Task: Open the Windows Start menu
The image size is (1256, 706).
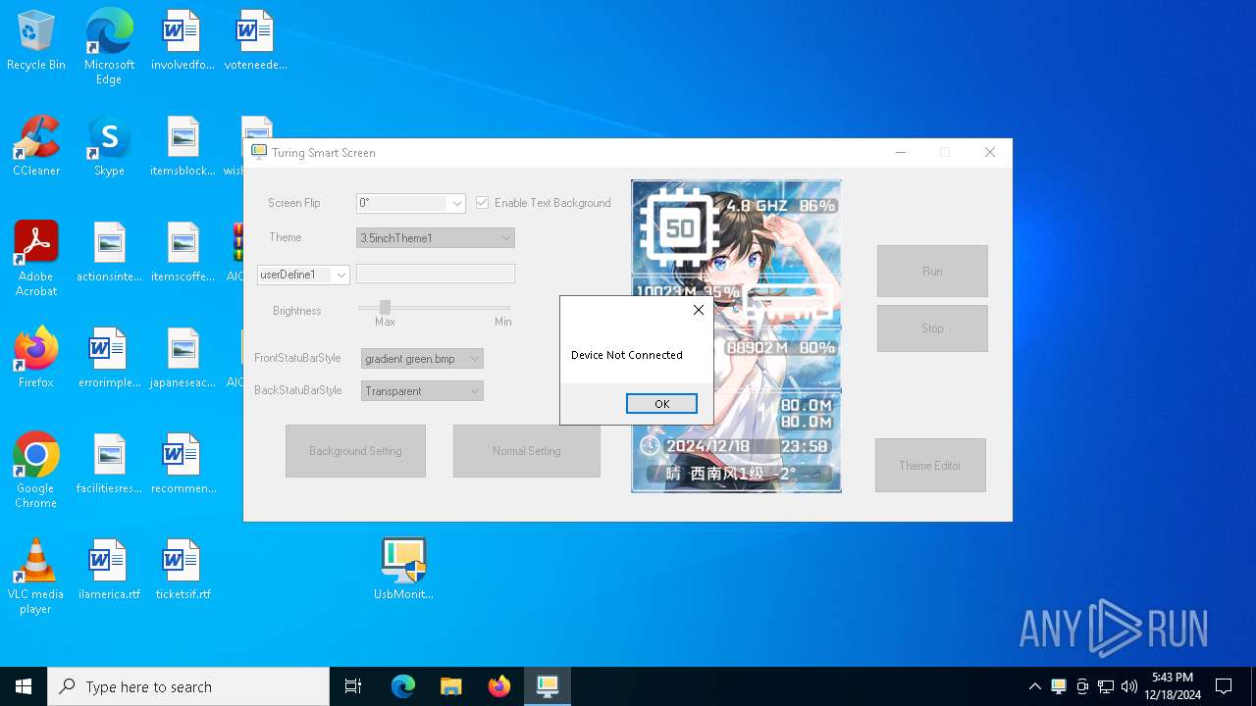Action: pyautogui.click(x=24, y=686)
